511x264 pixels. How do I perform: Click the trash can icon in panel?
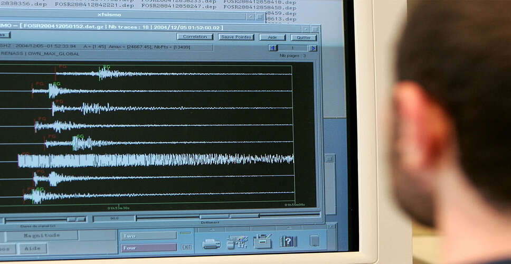(x=315, y=241)
